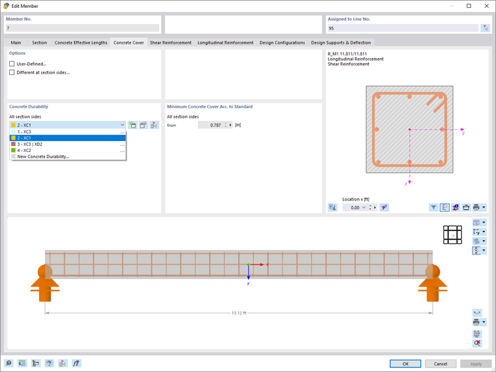Click the pick line icon beside Assigned to Line No.
496x372 pixels.
[485, 28]
